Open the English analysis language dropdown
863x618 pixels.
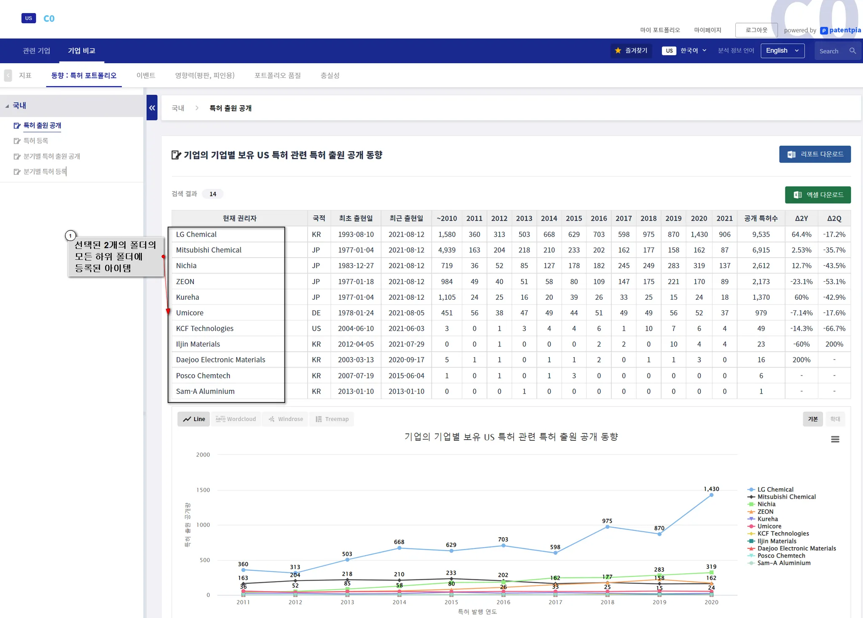coord(782,51)
